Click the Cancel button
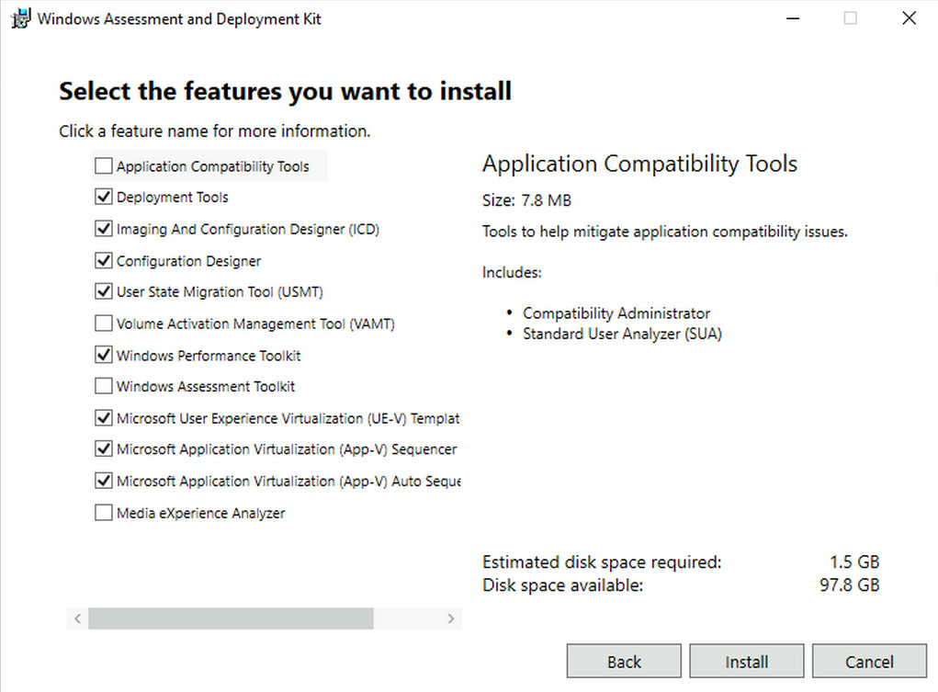 [869, 662]
